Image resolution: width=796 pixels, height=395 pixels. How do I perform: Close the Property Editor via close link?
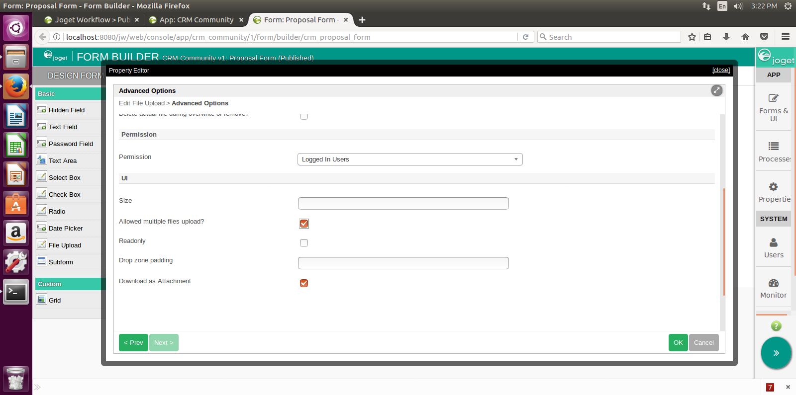[721, 70]
